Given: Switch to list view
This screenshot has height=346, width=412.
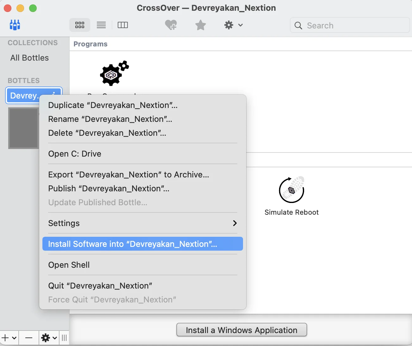Looking at the screenshot, I should click(101, 25).
